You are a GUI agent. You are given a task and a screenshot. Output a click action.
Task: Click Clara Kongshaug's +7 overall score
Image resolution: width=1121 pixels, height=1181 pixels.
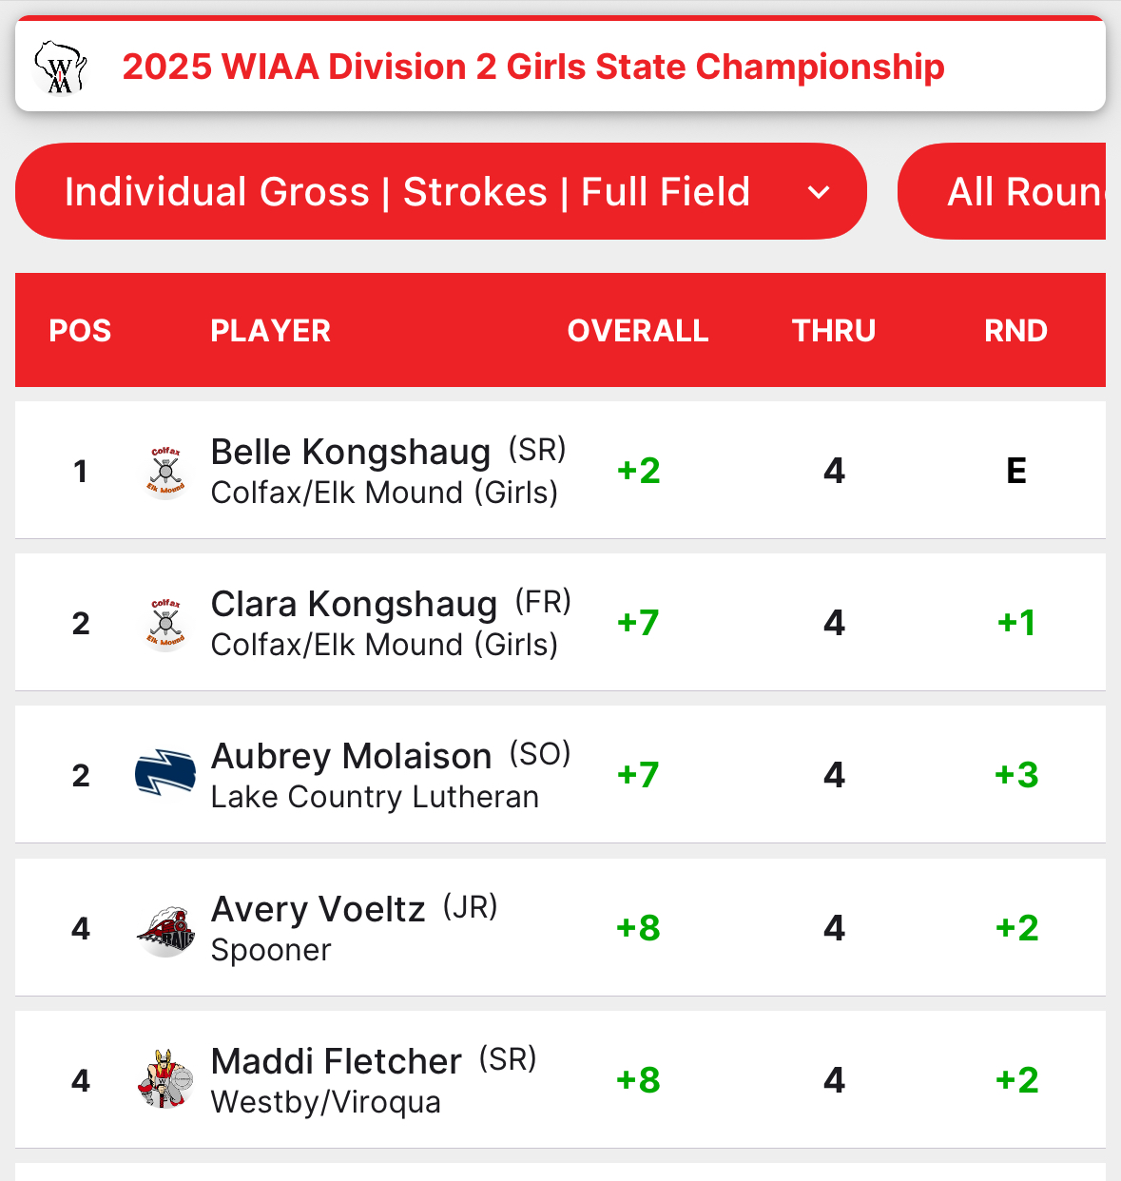[638, 623]
